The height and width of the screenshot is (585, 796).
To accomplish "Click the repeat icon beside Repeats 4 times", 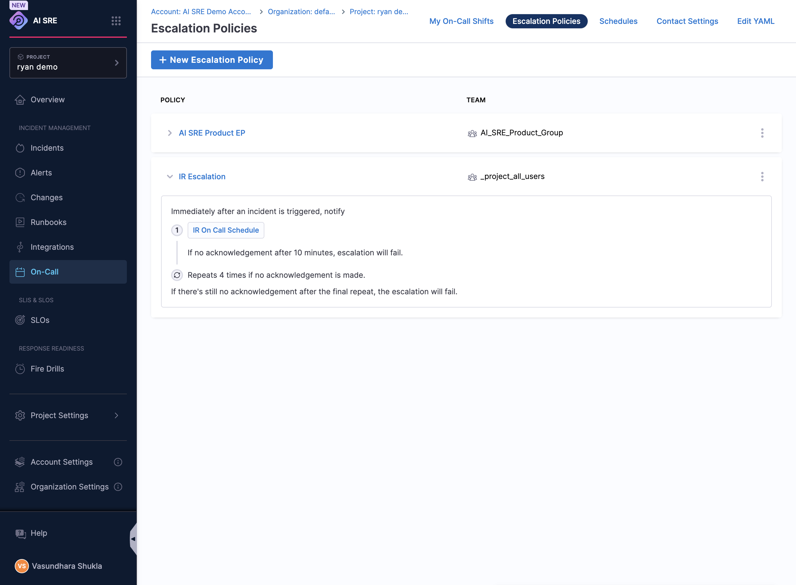I will point(177,275).
